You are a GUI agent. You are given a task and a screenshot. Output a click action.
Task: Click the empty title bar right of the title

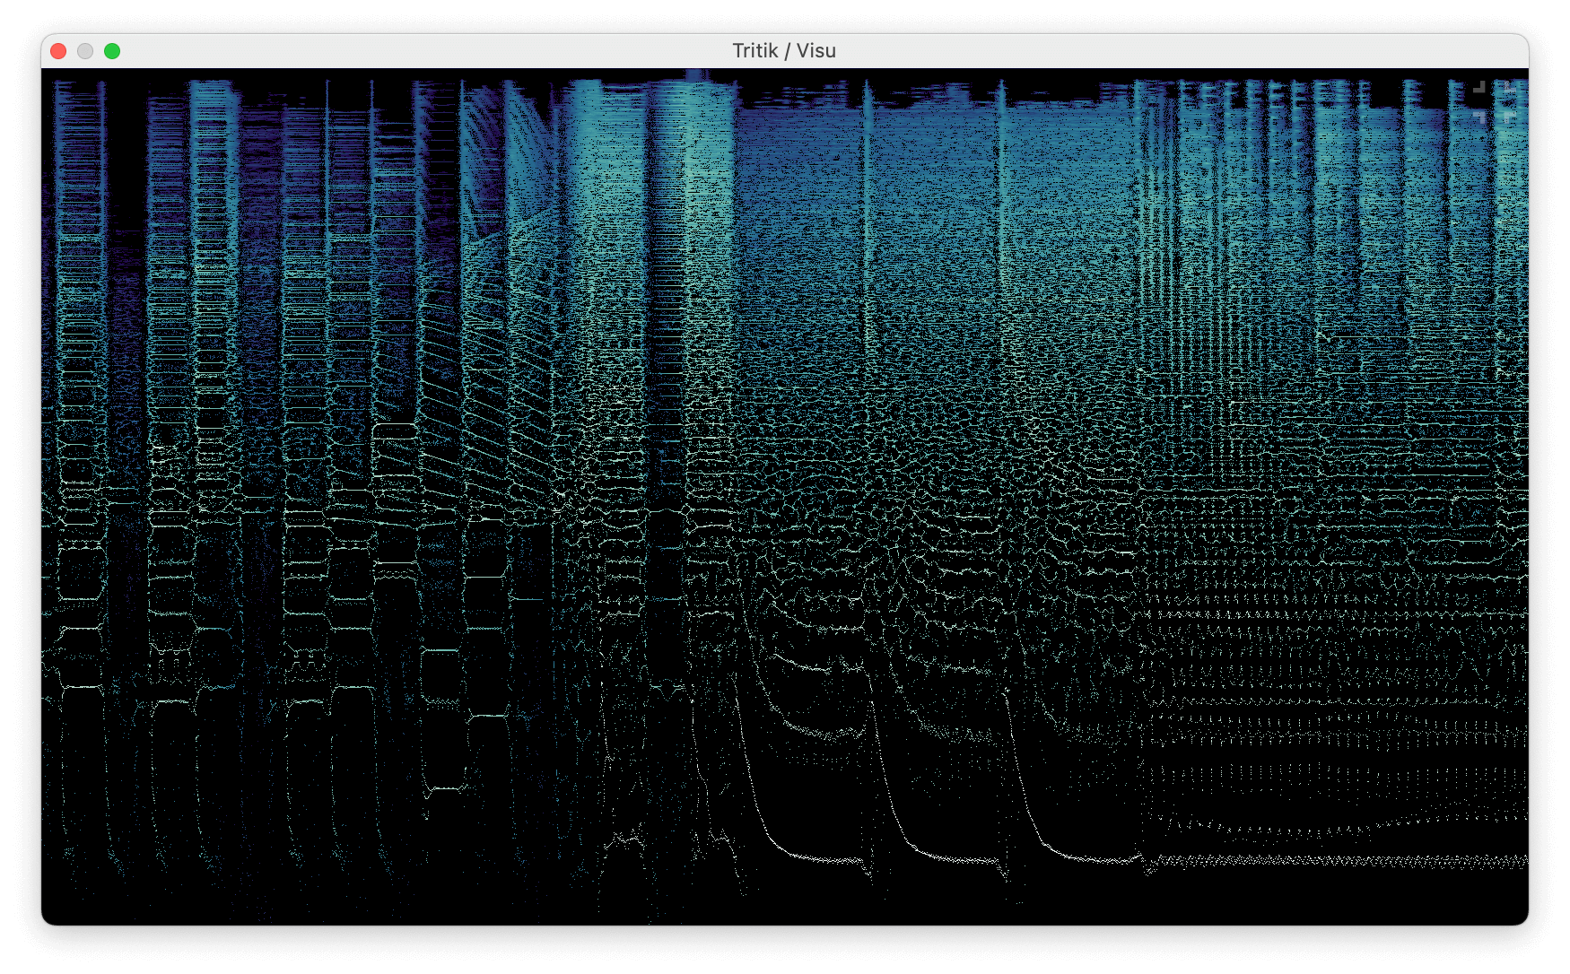coord(1166,51)
